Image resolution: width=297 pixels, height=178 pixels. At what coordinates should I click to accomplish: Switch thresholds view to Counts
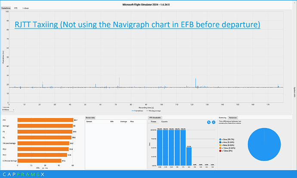click(164, 122)
